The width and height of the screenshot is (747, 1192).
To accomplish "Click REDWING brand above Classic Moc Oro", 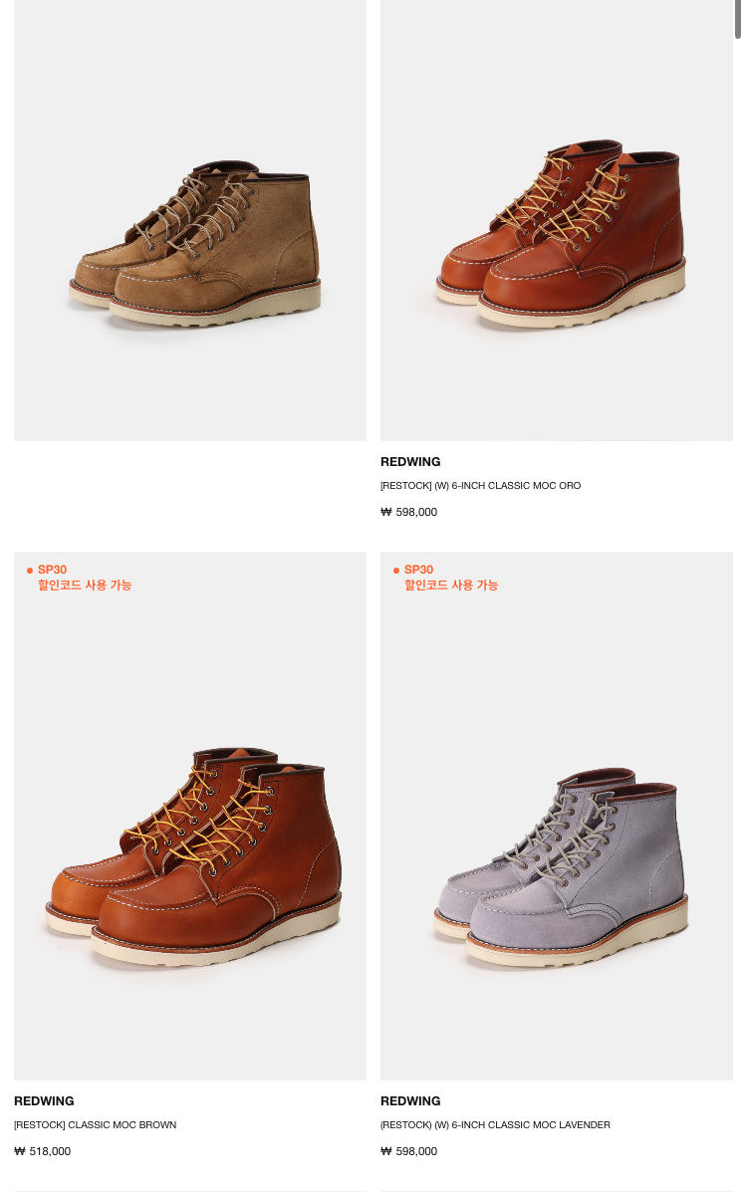I will click(410, 461).
